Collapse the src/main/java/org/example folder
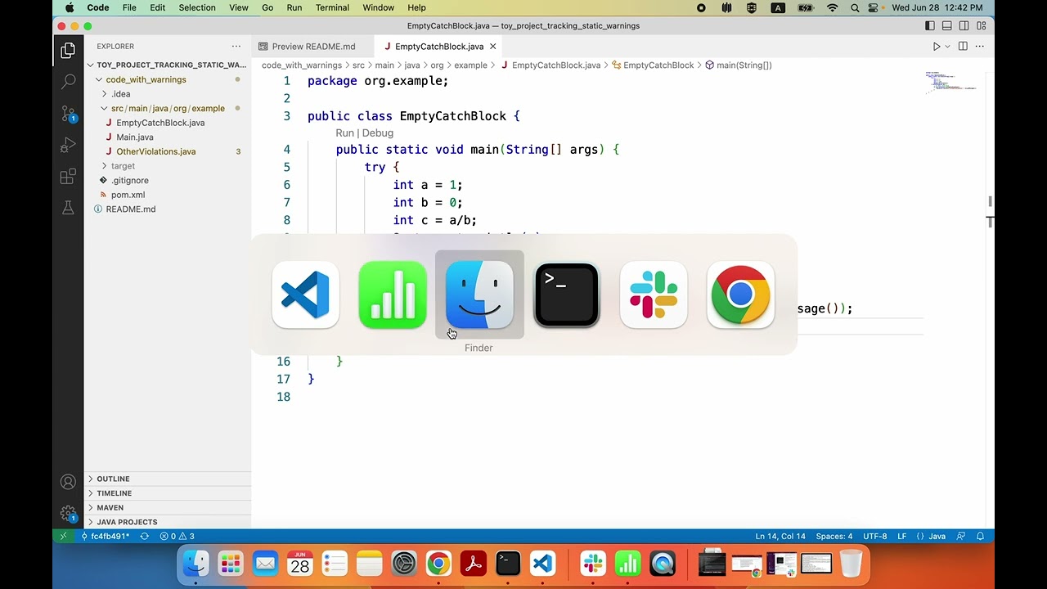The image size is (1047, 589). coord(167,108)
